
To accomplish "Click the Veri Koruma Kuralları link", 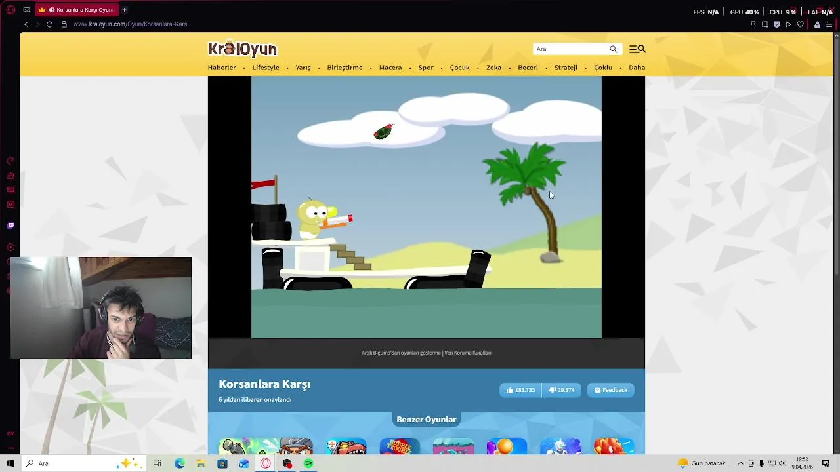I will (468, 353).
